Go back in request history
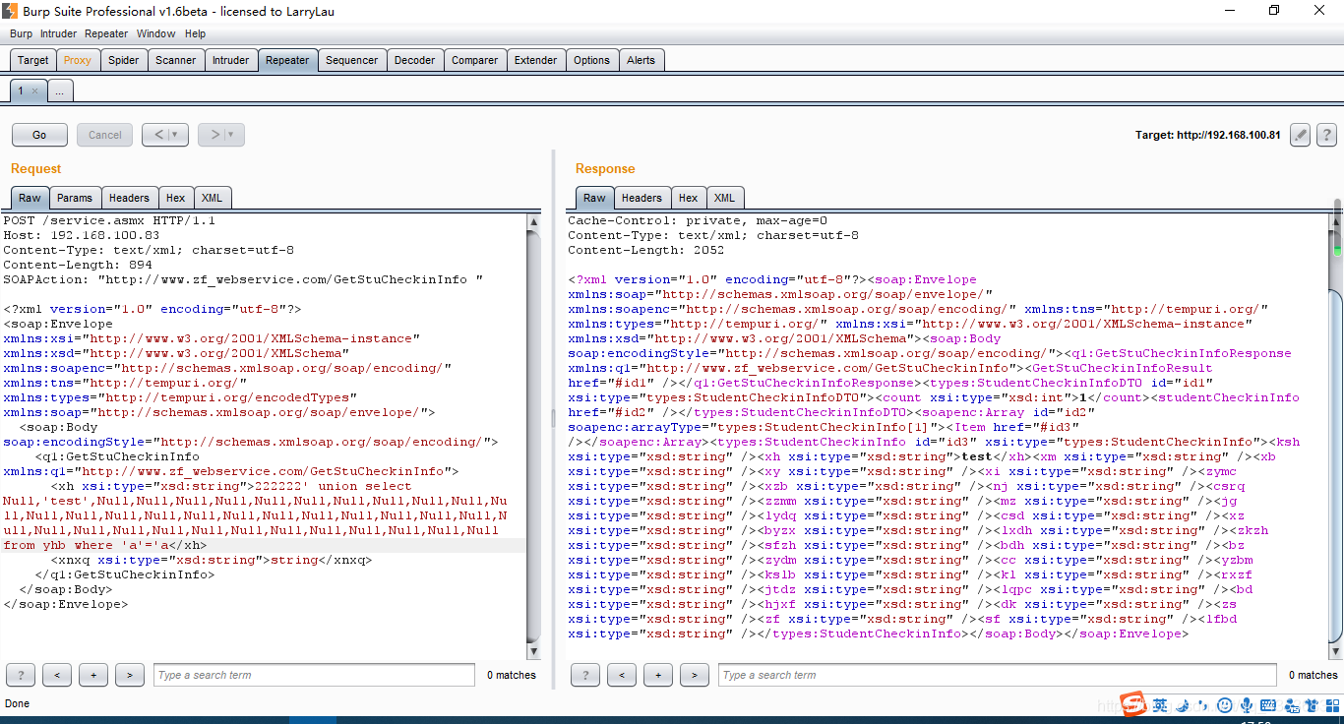 pyautogui.click(x=156, y=135)
